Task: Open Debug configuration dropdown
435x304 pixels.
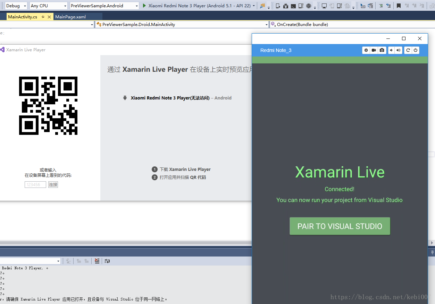Action: (x=16, y=6)
